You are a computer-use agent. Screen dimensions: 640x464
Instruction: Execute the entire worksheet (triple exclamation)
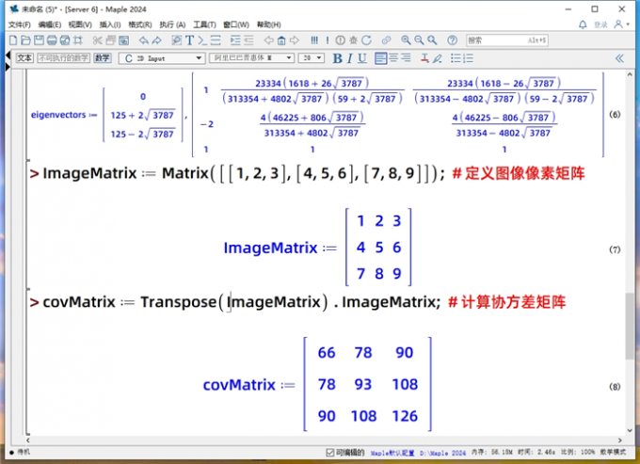coord(314,40)
